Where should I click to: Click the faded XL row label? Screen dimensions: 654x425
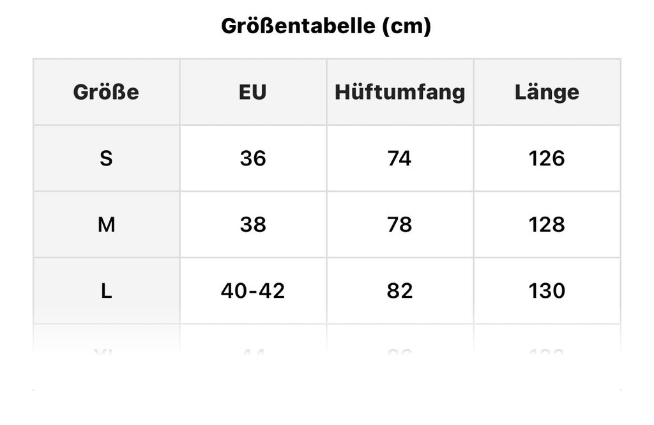click(x=106, y=352)
